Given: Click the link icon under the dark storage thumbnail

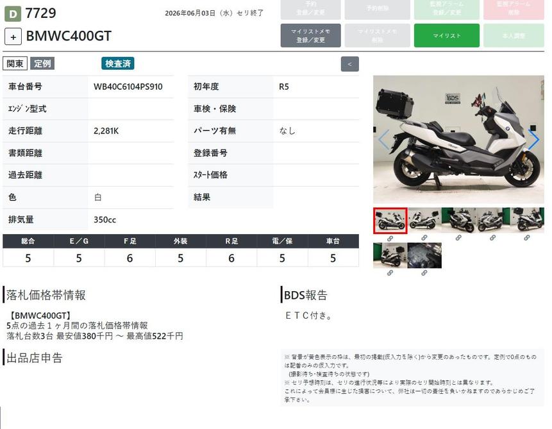Looking at the screenshot, I should (x=424, y=273).
